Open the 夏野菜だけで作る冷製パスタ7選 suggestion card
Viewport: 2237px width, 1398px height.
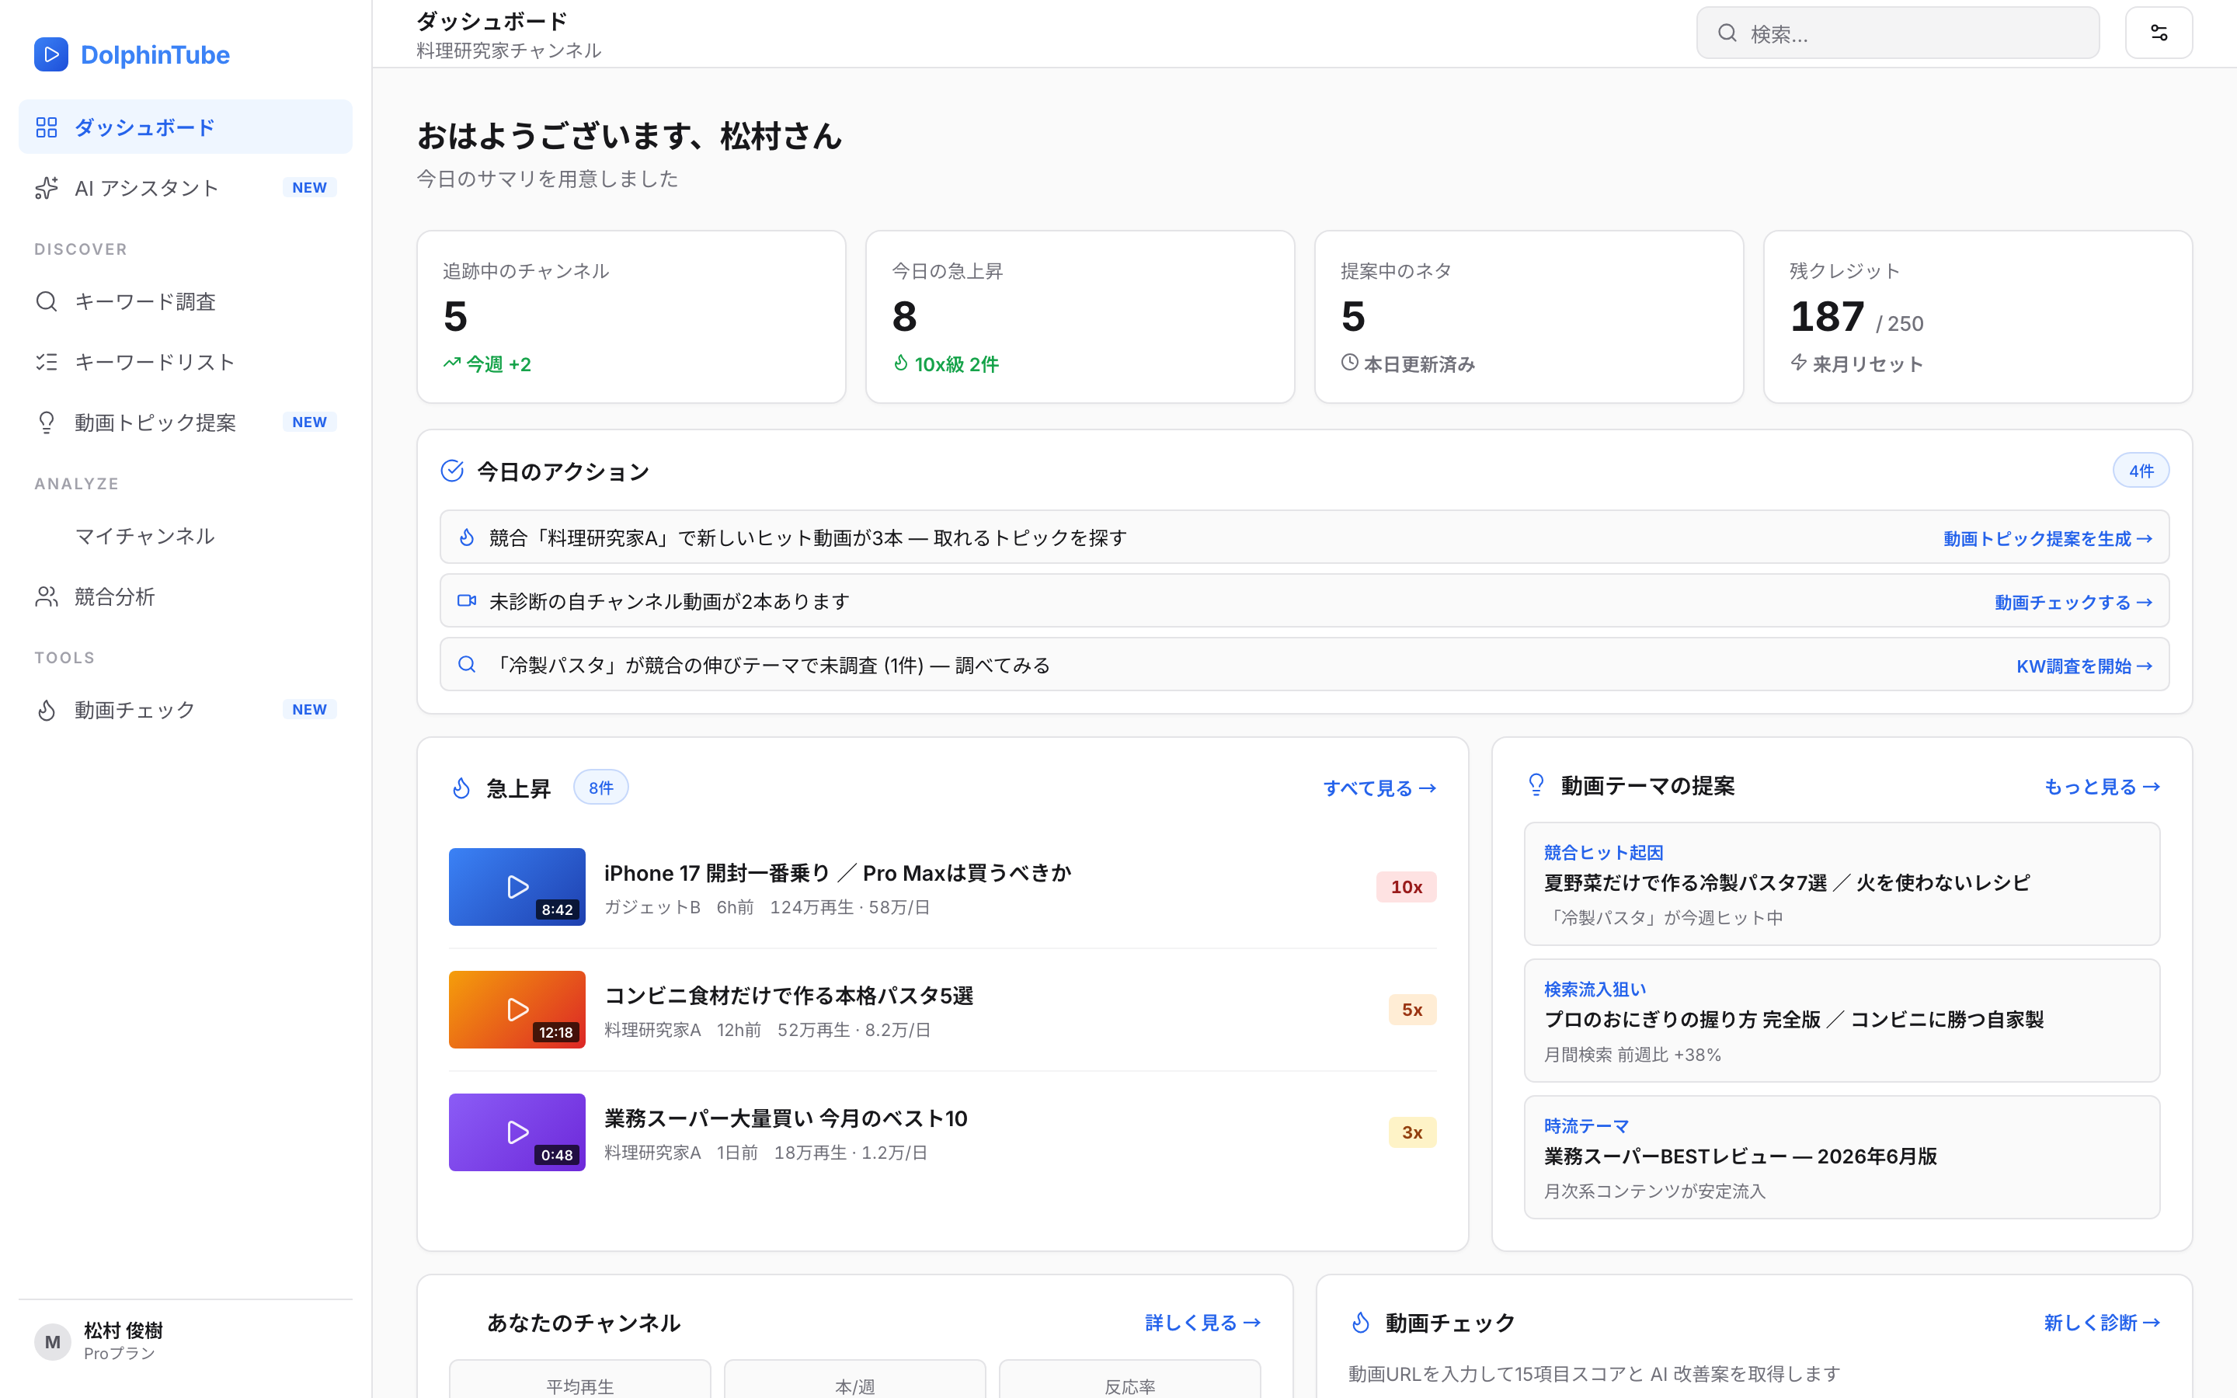click(x=1842, y=884)
